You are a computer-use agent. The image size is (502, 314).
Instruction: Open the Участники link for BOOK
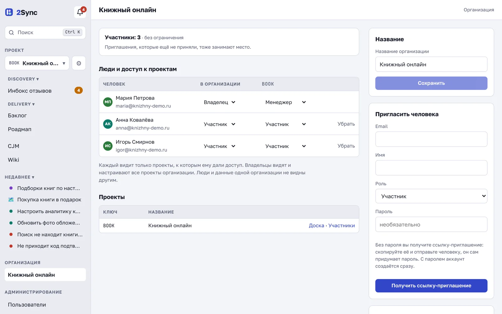coord(341,225)
